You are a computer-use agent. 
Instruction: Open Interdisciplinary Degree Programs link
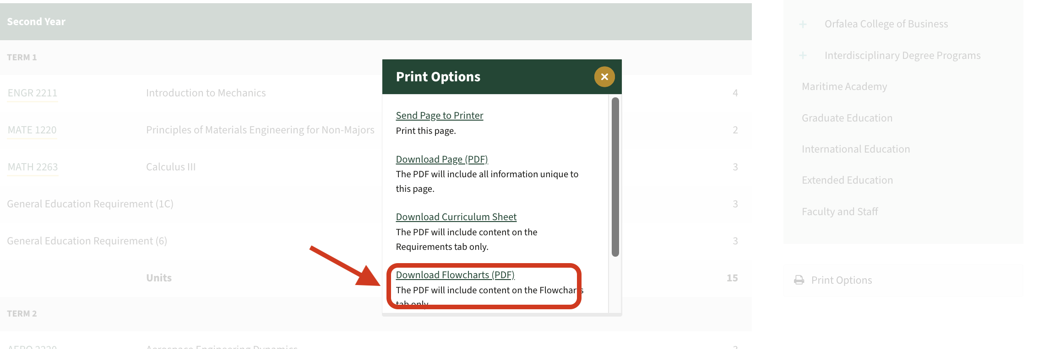coord(902,56)
